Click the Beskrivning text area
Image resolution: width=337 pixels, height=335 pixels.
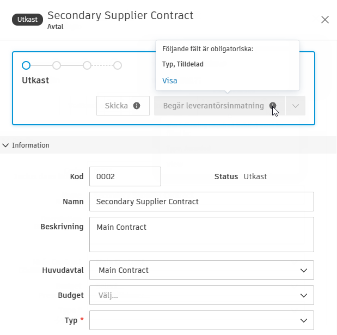pyautogui.click(x=201, y=235)
